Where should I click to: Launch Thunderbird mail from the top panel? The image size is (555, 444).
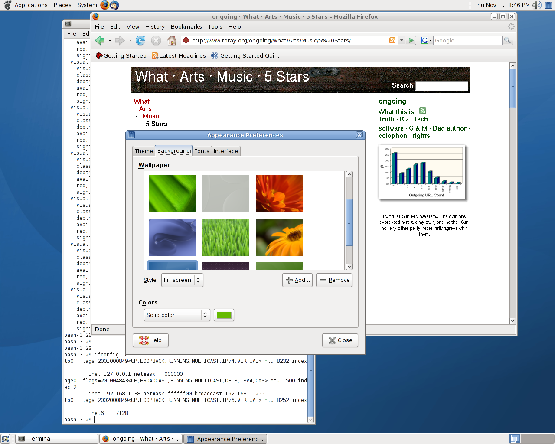point(114,5)
